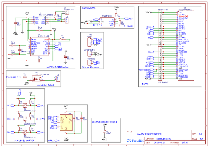
Task: Click the SI net port in ESP32 block
Action: (x=151, y=38)
